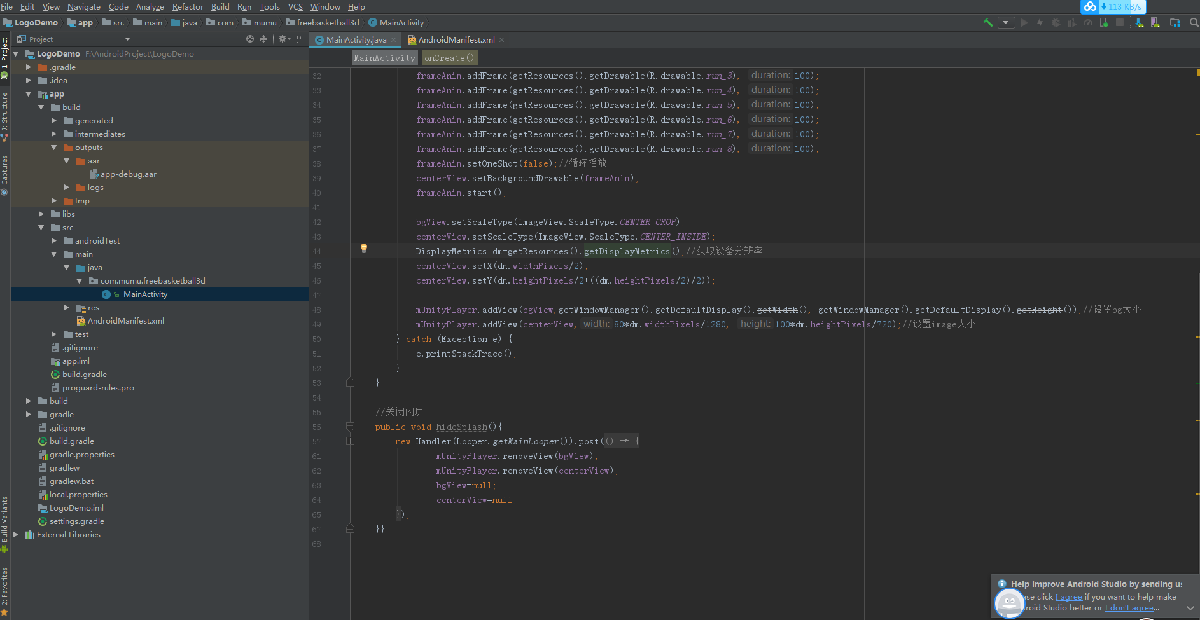Viewport: 1200px width, 620px height.
Task: Start debugging with the bug icon
Action: (x=1056, y=22)
